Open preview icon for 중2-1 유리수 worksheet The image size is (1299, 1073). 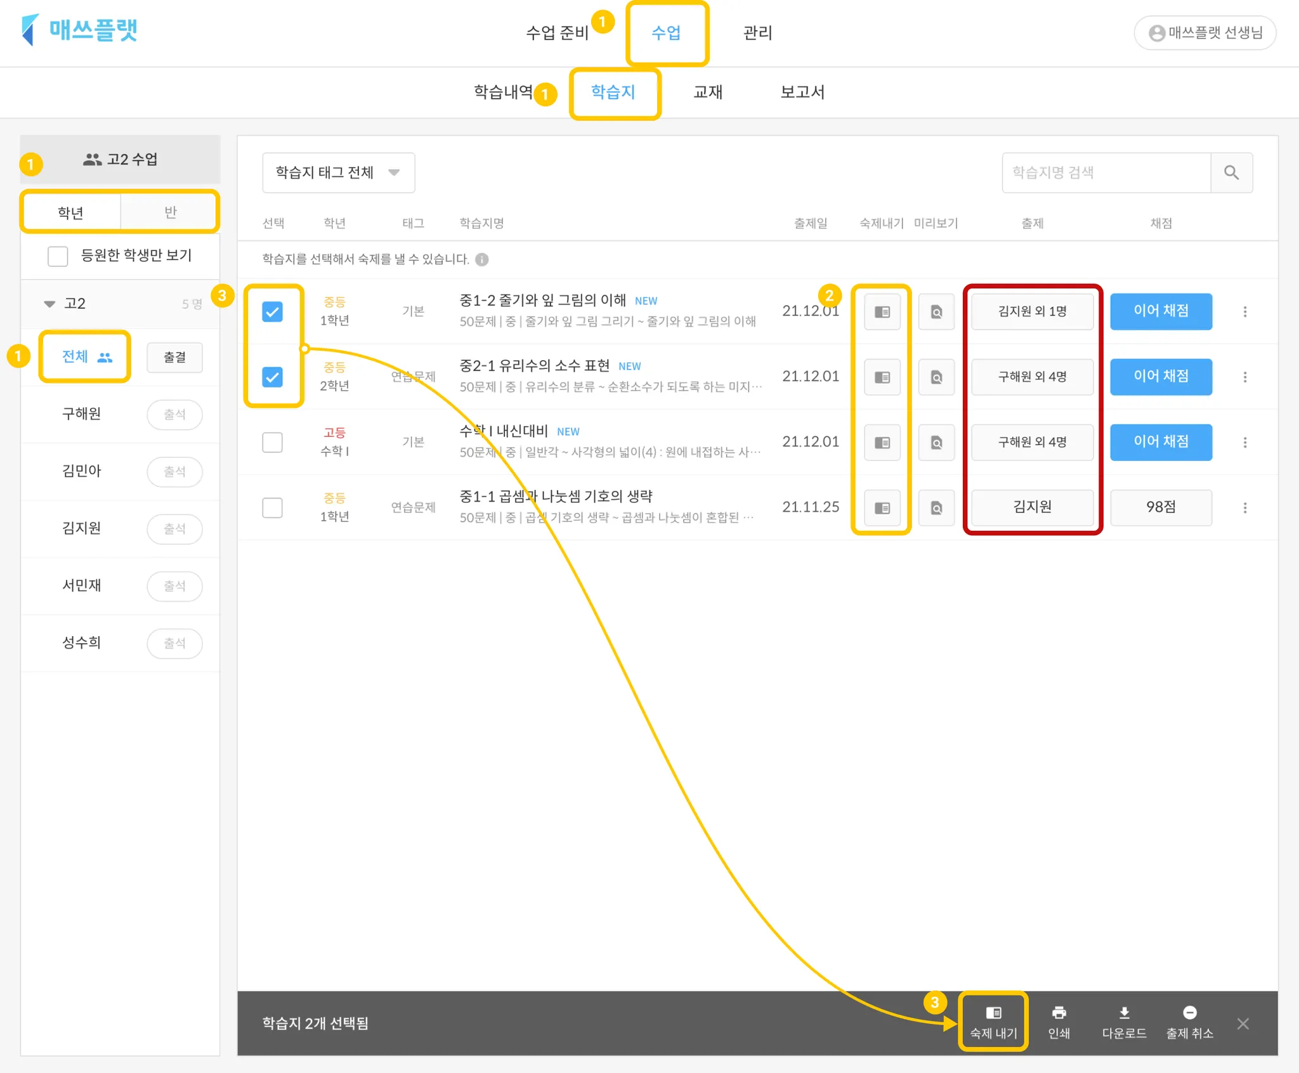point(936,377)
